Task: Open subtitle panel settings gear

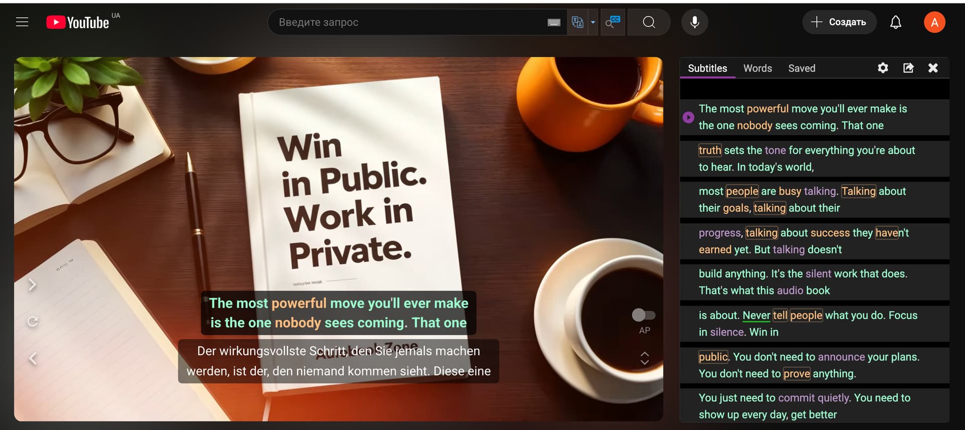Action: coord(883,68)
